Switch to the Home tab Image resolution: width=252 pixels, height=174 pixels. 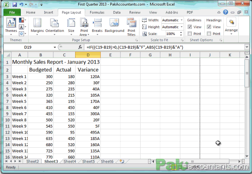[x=31, y=12]
